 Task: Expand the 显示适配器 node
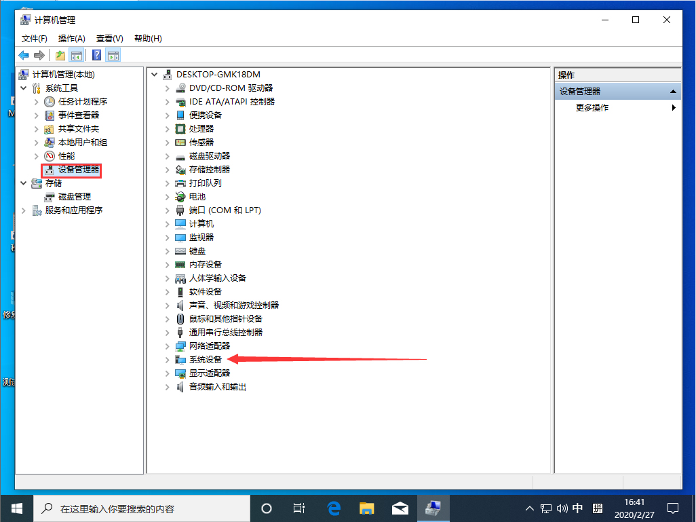click(x=166, y=373)
